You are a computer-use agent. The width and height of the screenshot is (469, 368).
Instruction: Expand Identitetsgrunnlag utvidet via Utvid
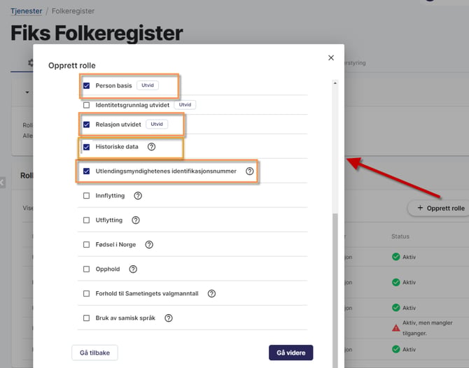(x=185, y=105)
